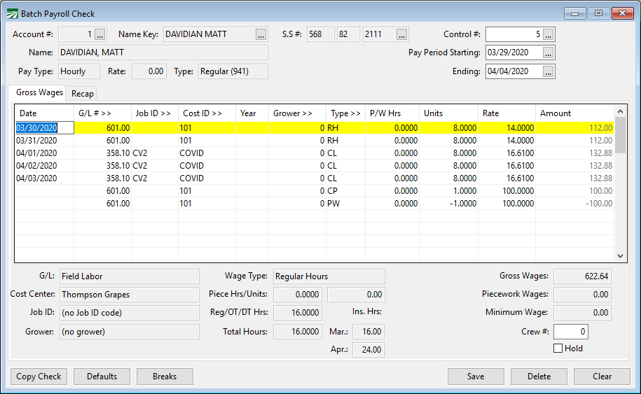Viewport: 641px width, 394px height.
Task: Click the grid scroll down arrow
Action: click(620, 256)
